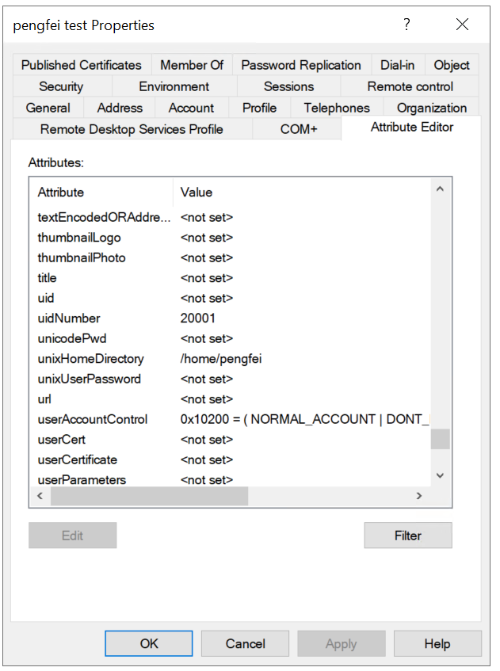This screenshot has height=671, width=500.
Task: Click the vertical scrollbar thumb
Action: pyautogui.click(x=440, y=439)
